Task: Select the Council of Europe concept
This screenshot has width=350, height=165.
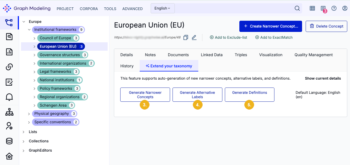Action: click(58, 38)
